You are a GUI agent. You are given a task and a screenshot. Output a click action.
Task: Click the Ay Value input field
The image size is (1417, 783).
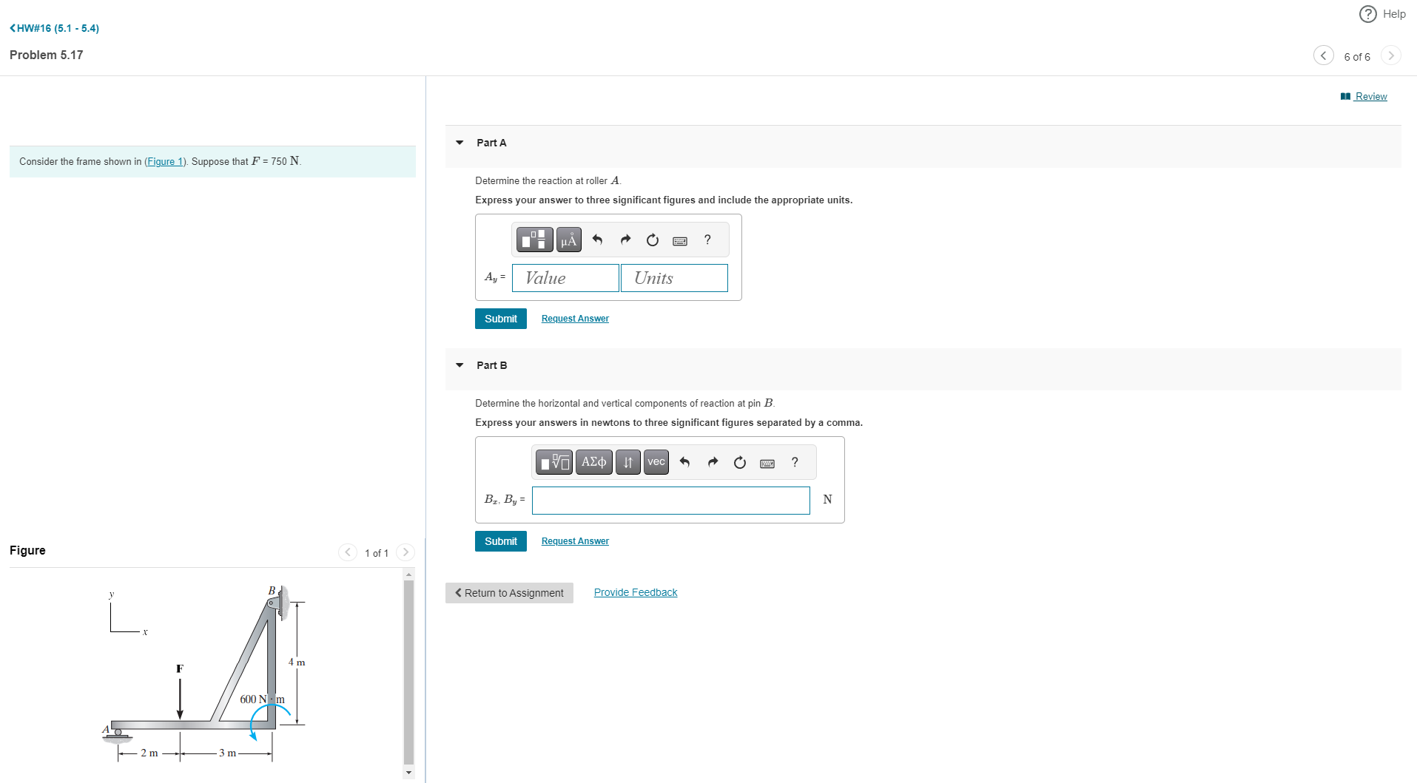click(x=565, y=278)
